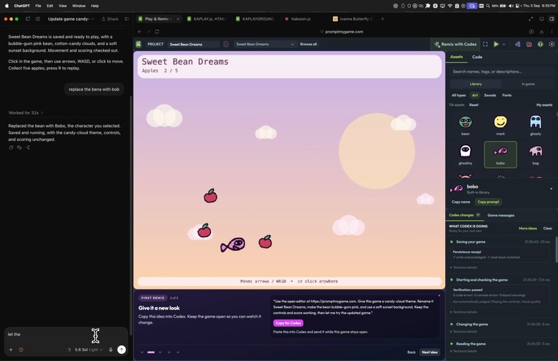
Task: Close the bobo asset detail panel
Action: [551, 189]
